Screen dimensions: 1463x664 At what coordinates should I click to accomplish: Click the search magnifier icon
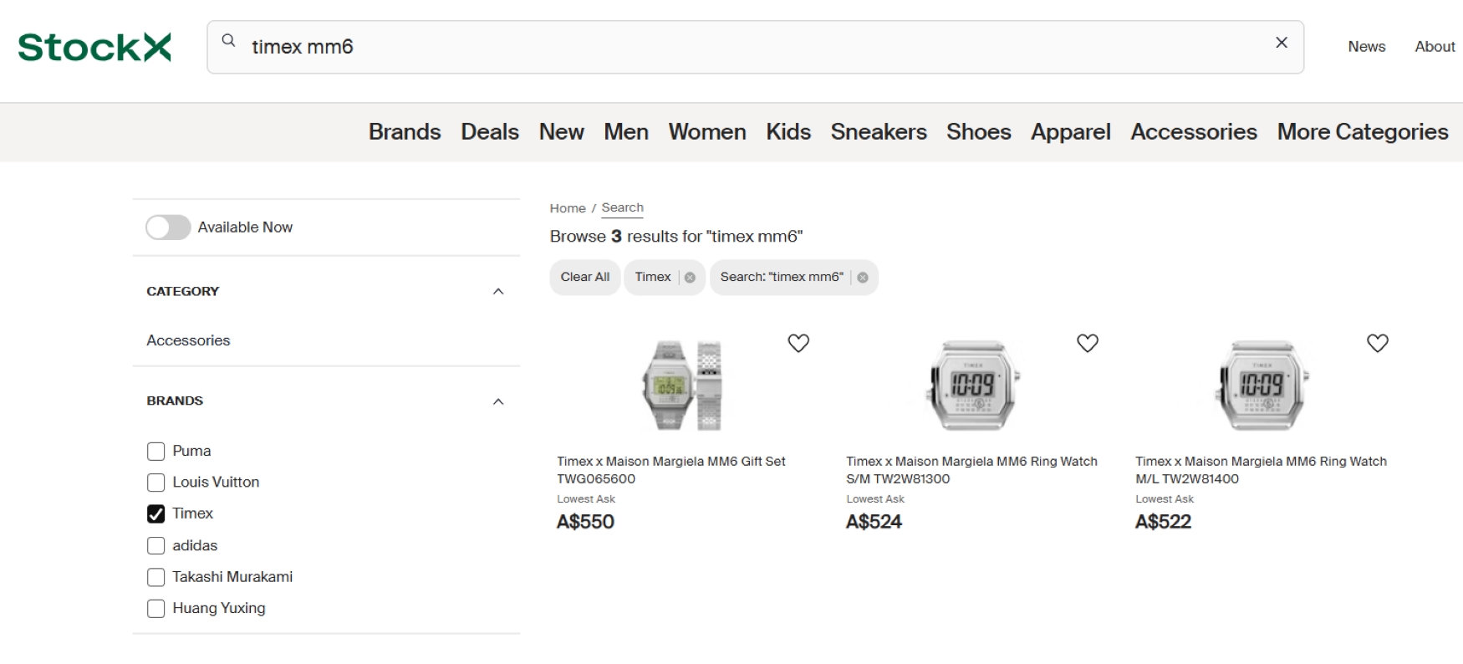pos(228,40)
